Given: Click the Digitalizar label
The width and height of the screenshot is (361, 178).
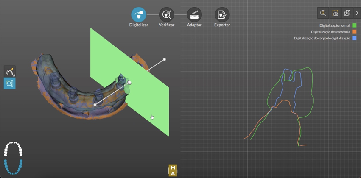Looking at the screenshot, I should [x=139, y=25].
